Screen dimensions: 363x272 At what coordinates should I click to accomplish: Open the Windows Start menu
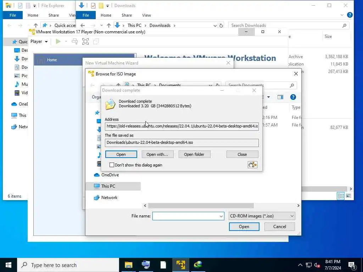coord(9,265)
